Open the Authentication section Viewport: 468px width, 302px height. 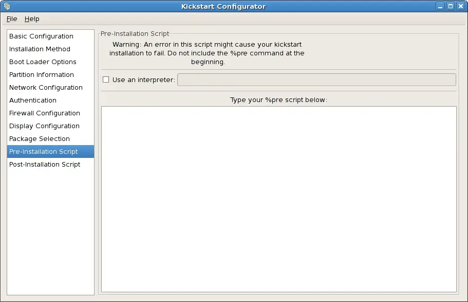pyautogui.click(x=33, y=100)
